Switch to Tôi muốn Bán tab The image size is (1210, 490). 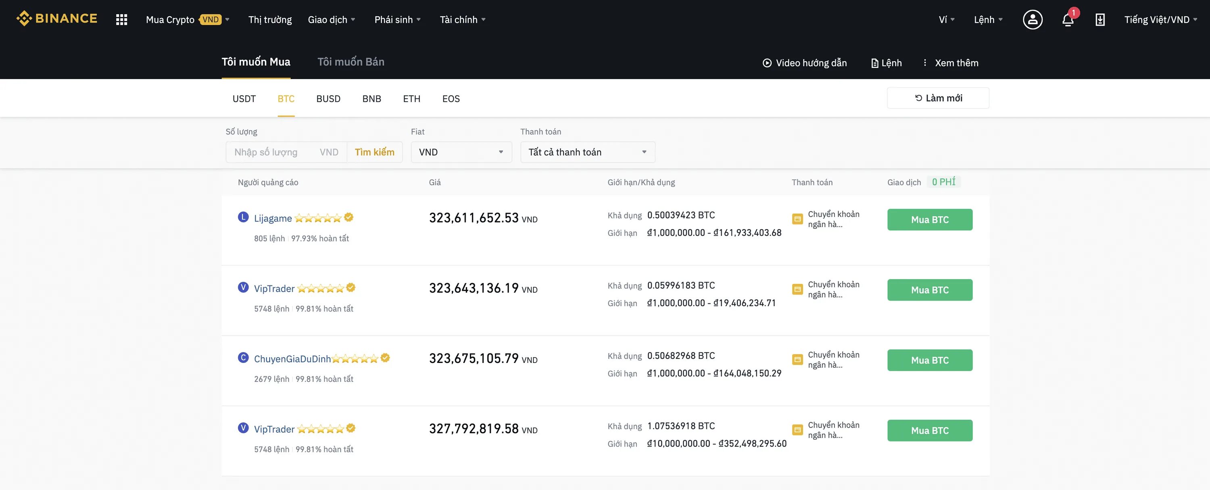point(351,62)
